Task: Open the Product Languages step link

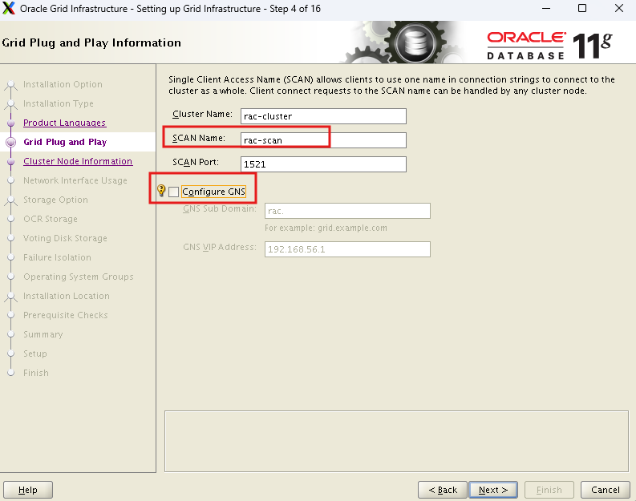Action: (x=64, y=123)
